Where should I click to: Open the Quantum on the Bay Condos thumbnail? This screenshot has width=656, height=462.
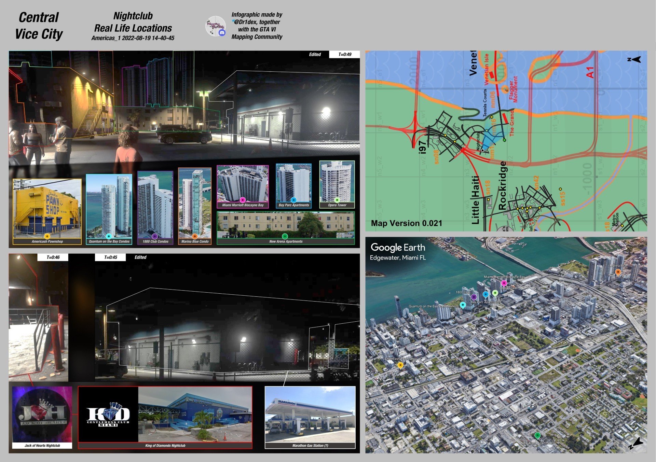(109, 209)
